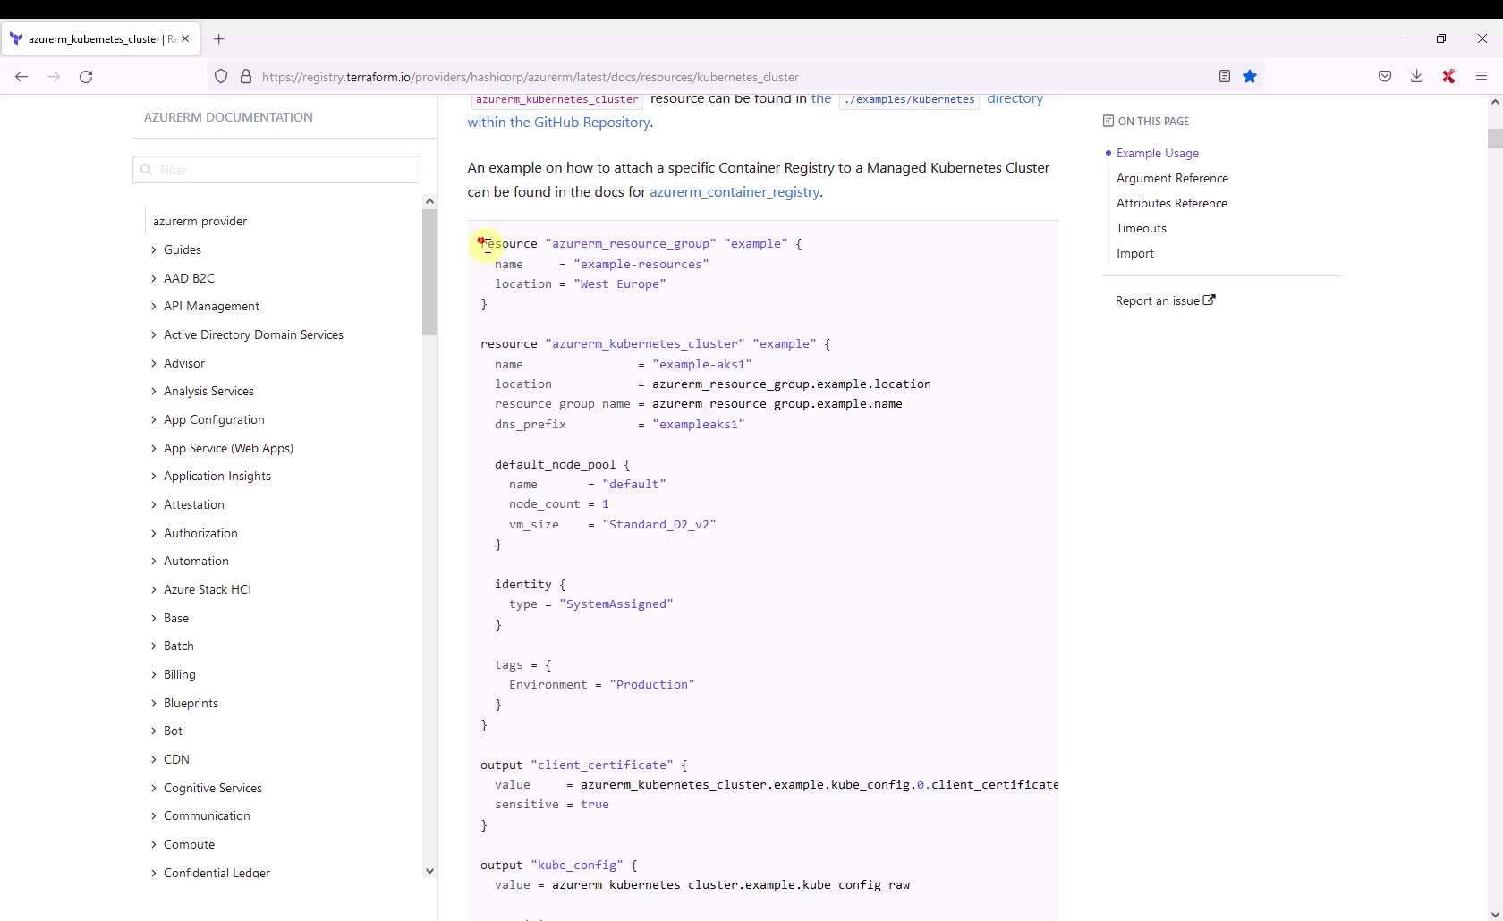Click the sidebar navigation scrollbar thumb
The width and height of the screenshot is (1503, 921).
coord(430,273)
